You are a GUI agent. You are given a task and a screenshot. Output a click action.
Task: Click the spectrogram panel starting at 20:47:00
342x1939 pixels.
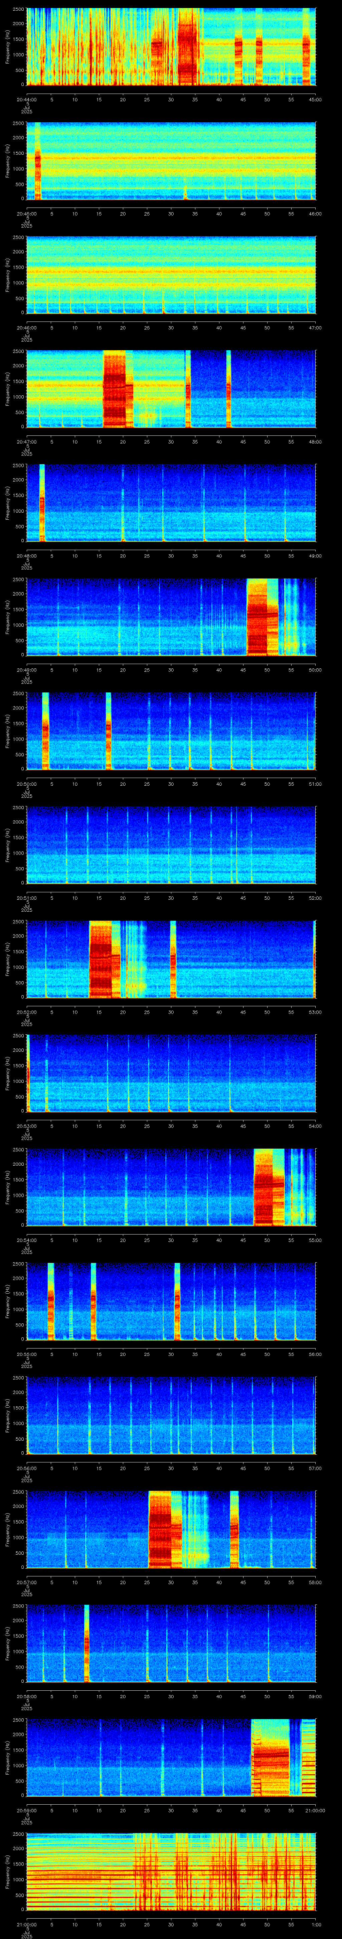[x=171, y=389]
